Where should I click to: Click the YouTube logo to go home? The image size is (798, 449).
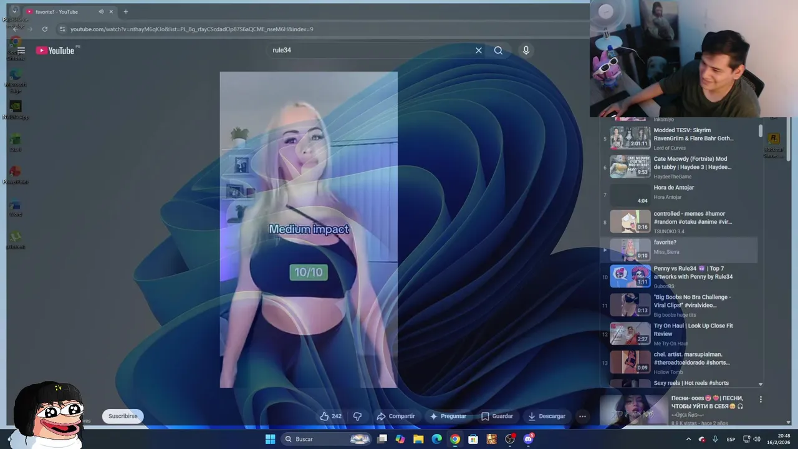(55, 51)
